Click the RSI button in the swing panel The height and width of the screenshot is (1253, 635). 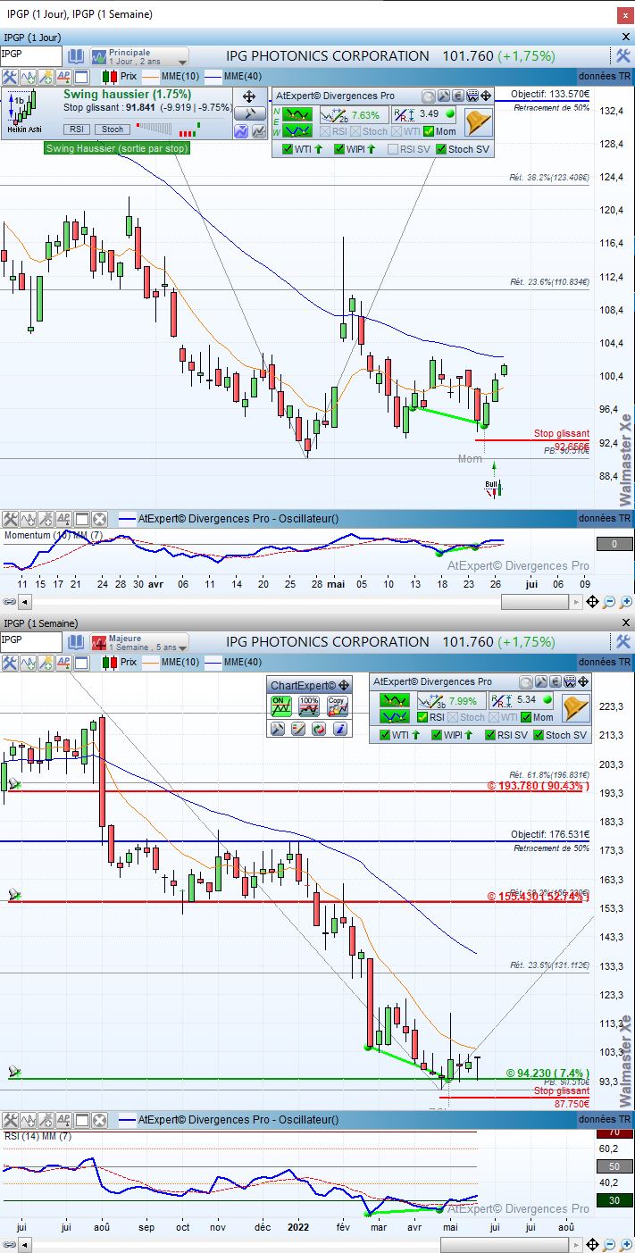78,129
